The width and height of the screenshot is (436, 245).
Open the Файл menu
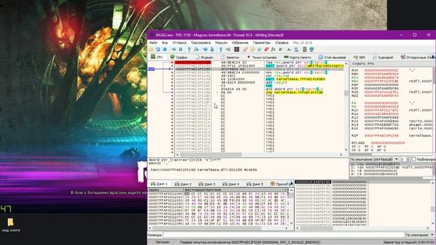[x=153, y=43]
